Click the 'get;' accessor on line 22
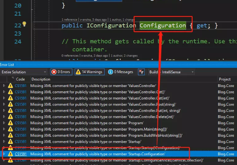Viewport: 237px width, 165px height. (203, 25)
